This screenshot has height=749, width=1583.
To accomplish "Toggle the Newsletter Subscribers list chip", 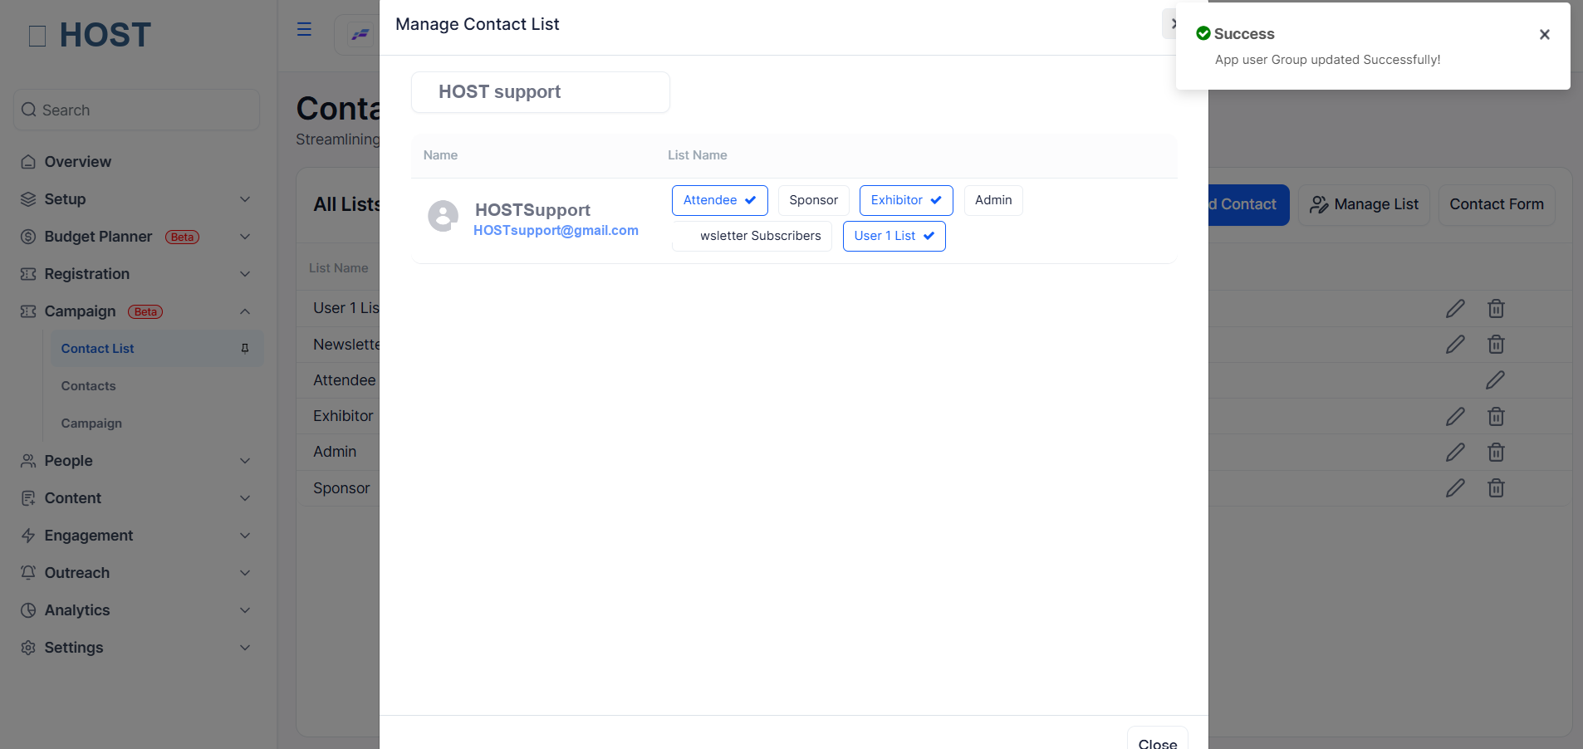I will click(x=752, y=236).
